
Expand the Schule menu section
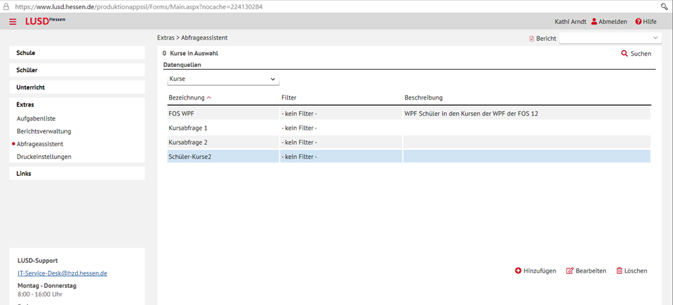click(x=77, y=53)
